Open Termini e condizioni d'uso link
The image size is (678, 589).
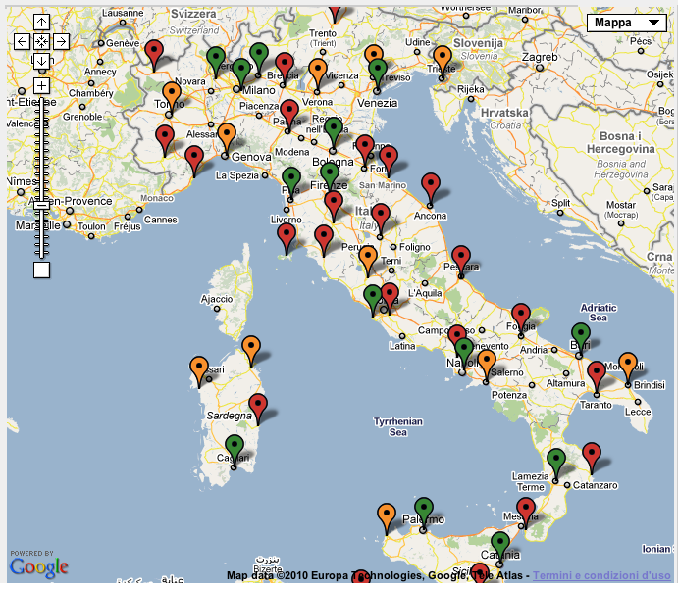click(601, 575)
